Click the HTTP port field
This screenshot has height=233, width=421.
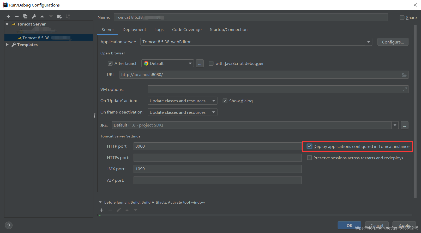click(x=218, y=146)
